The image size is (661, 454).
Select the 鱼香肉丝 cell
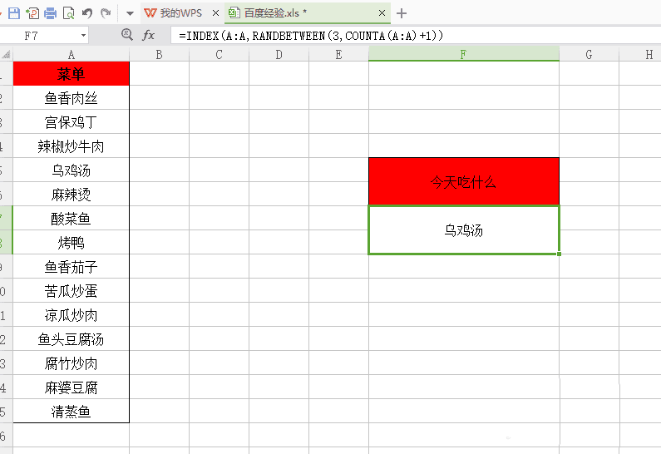[71, 98]
